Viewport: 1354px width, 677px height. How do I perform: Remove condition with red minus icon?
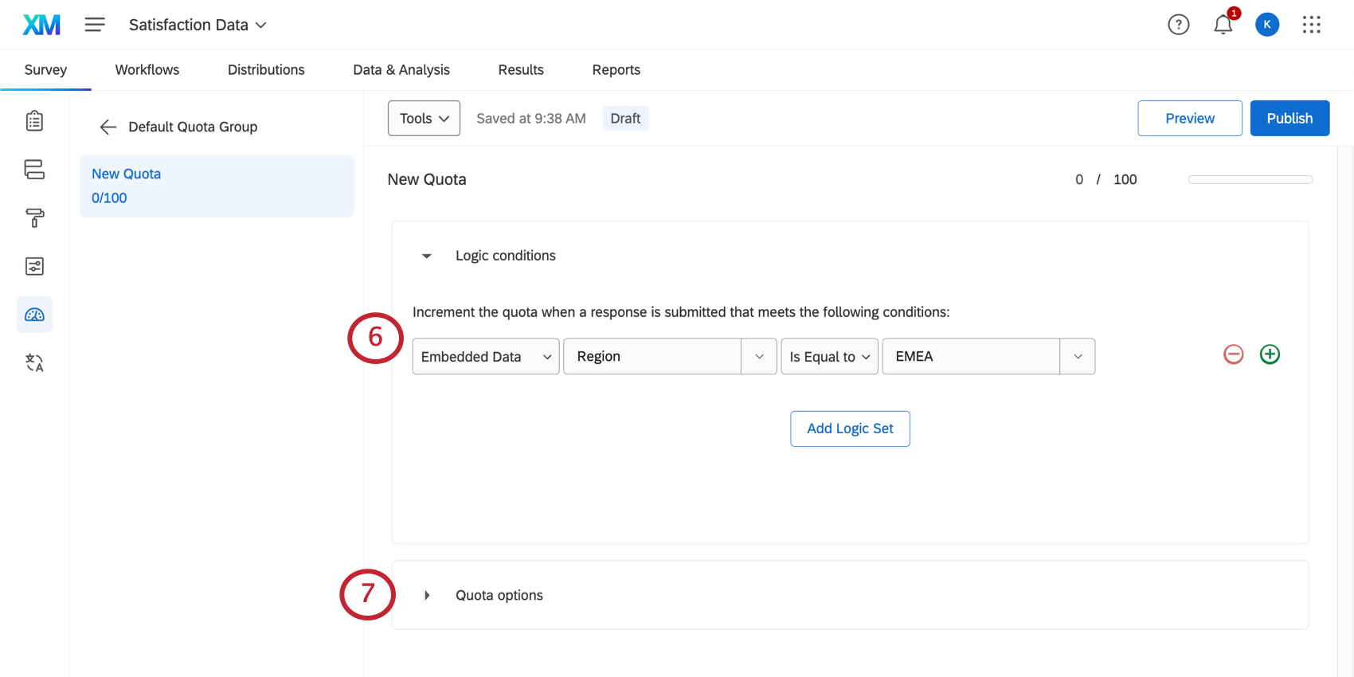click(x=1233, y=354)
